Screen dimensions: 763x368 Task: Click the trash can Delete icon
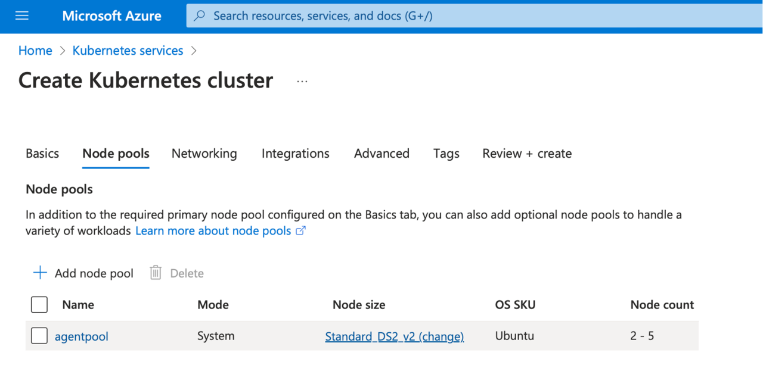(x=156, y=273)
